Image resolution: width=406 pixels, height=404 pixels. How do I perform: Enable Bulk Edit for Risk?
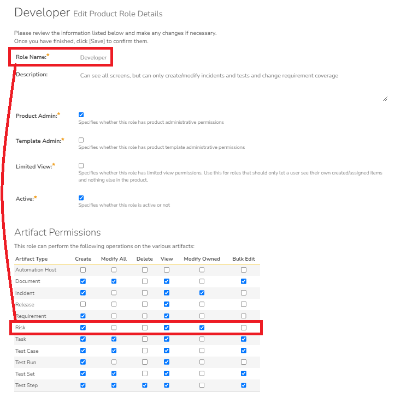pyautogui.click(x=244, y=328)
